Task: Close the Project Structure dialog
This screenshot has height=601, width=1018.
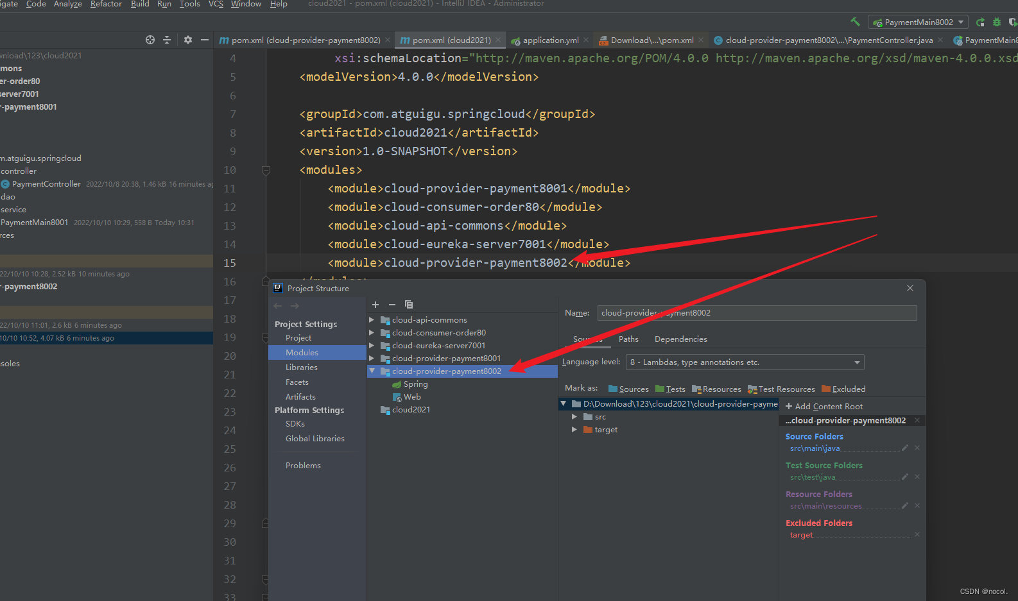Action: coord(910,288)
